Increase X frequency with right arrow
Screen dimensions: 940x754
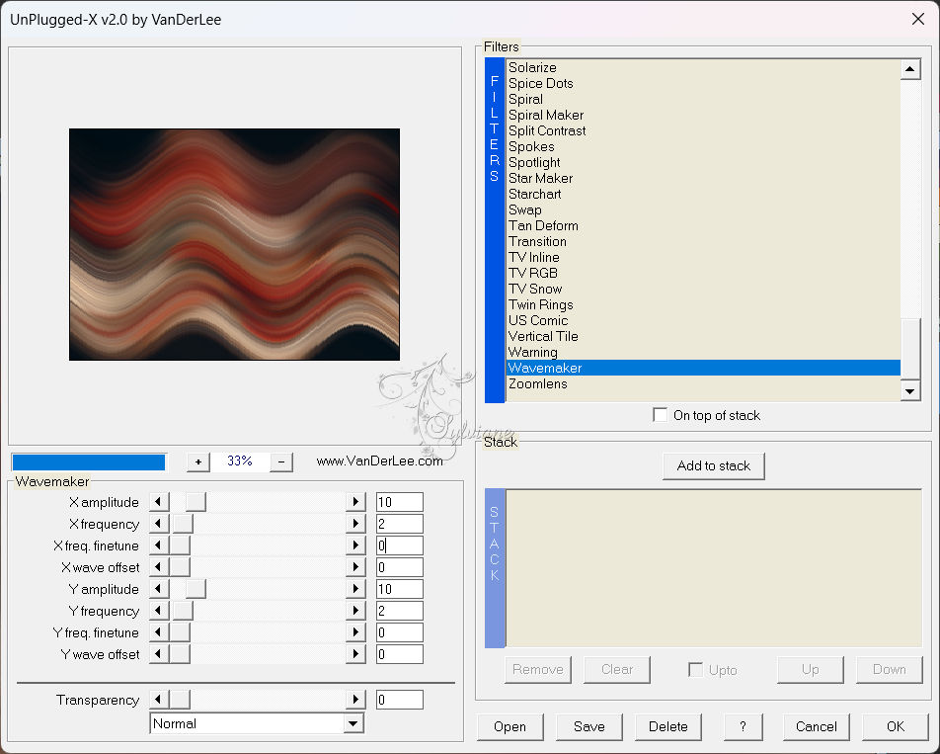[355, 524]
